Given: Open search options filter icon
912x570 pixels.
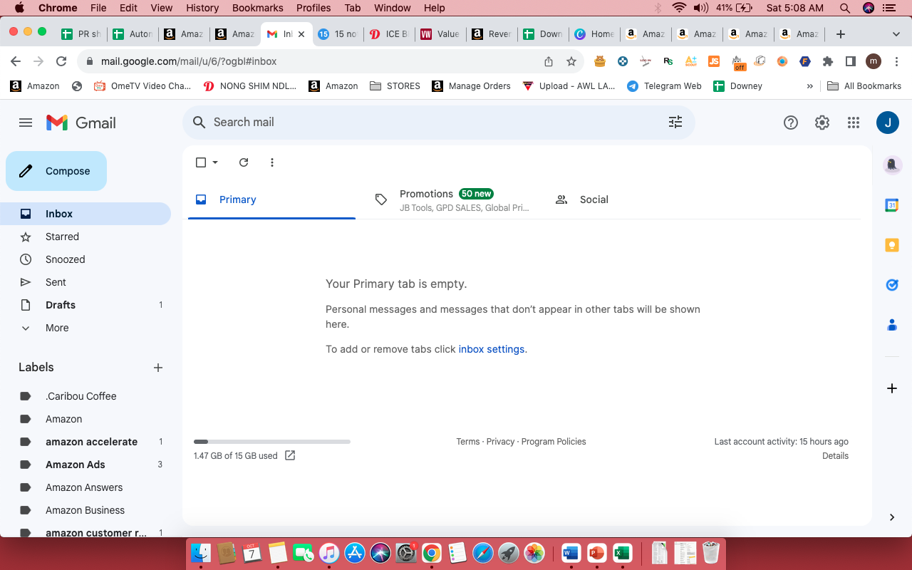Looking at the screenshot, I should click(x=675, y=122).
